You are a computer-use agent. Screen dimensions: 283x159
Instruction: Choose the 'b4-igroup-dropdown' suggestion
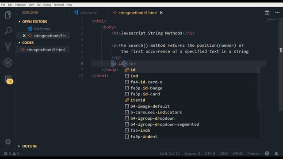(192, 118)
